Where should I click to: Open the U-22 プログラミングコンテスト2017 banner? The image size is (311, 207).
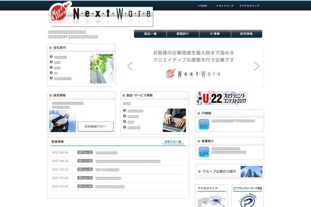pyautogui.click(x=222, y=98)
